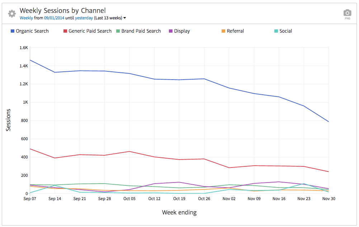359x227 pixels.
Task: Click the blue Organic Search color square
Action: [x=13, y=31]
